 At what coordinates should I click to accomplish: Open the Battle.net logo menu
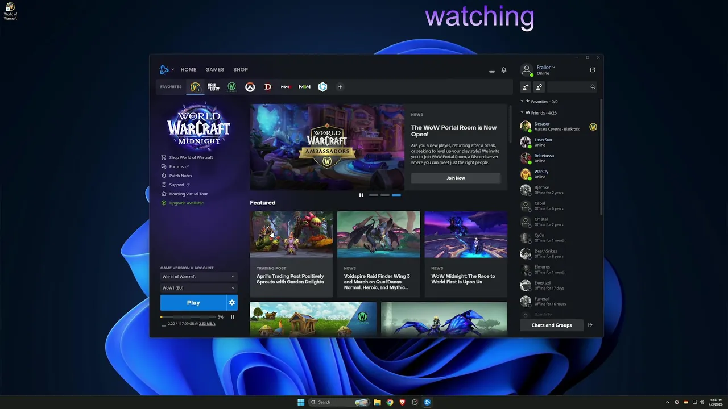[166, 69]
